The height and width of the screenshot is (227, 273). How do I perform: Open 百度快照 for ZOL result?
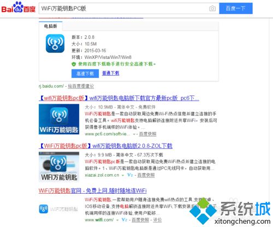[x=146, y=175]
